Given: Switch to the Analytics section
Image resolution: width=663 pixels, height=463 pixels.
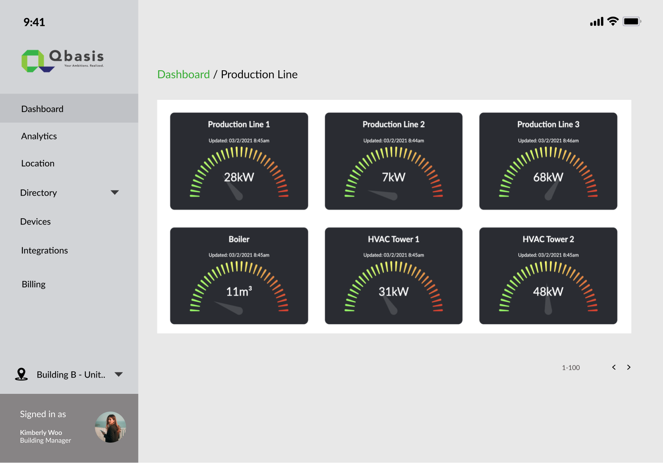Looking at the screenshot, I should 38,136.
